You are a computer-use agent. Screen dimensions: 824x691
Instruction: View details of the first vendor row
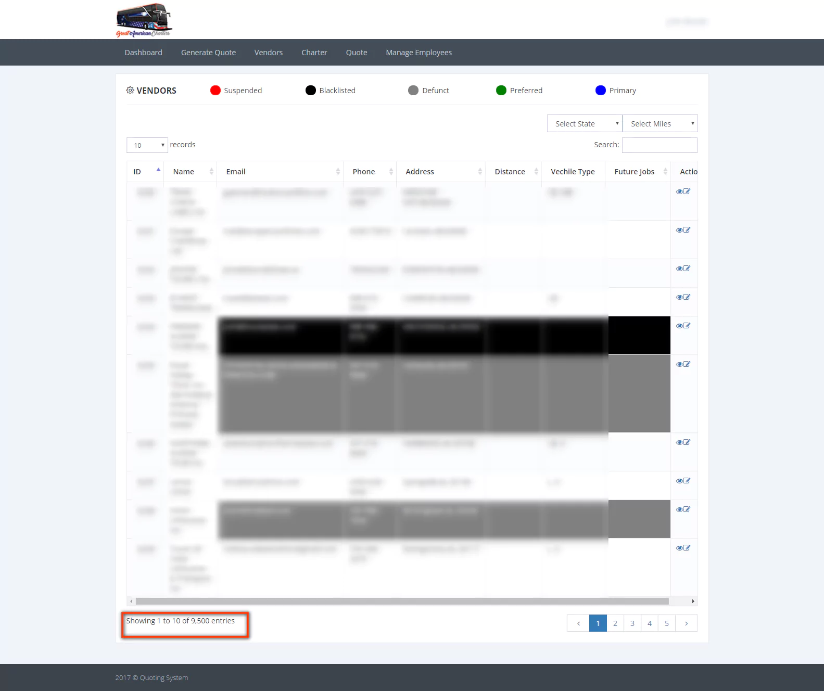(x=679, y=191)
